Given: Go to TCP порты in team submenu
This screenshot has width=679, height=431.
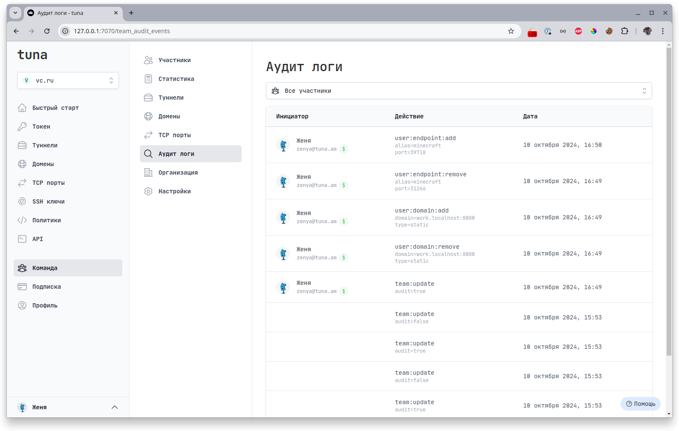Looking at the screenshot, I should 174,135.
